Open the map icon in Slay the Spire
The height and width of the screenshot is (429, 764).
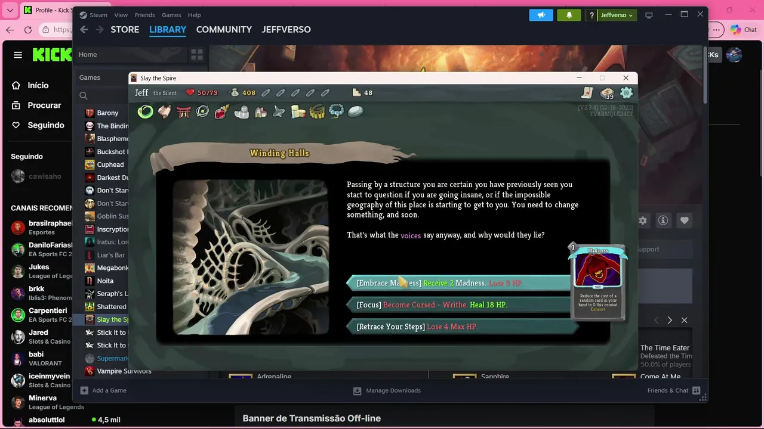tap(588, 92)
